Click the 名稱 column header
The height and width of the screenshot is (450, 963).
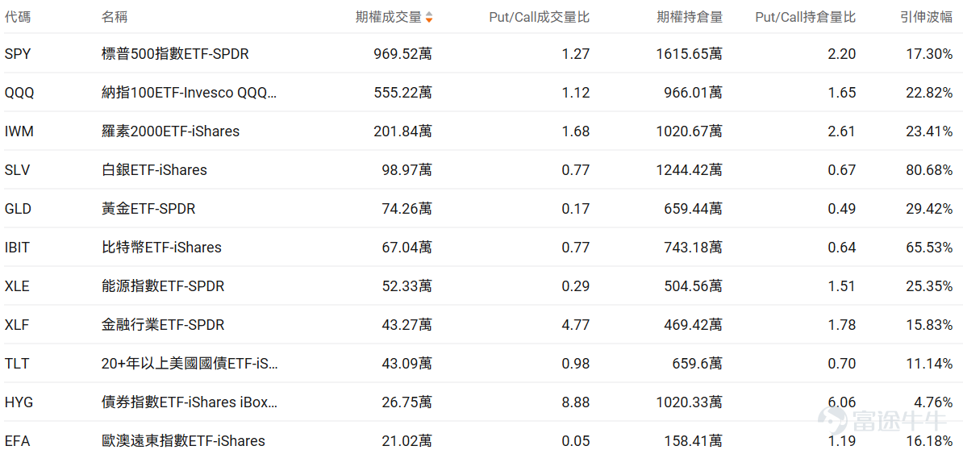pos(115,17)
